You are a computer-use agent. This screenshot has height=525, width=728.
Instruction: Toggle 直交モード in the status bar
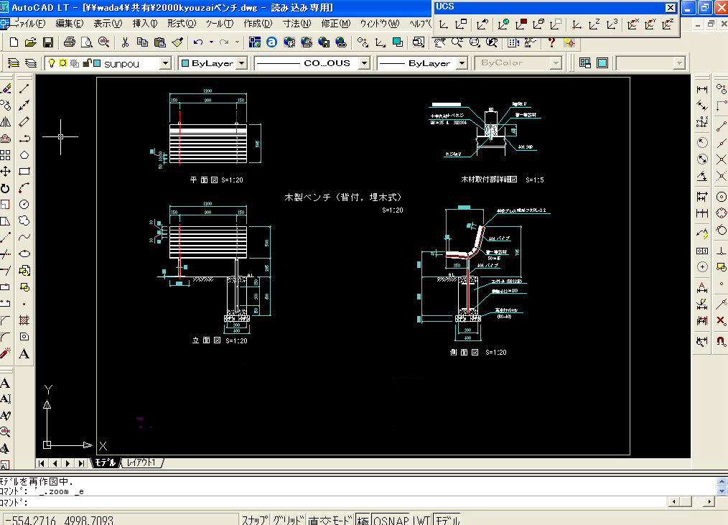pyautogui.click(x=330, y=520)
